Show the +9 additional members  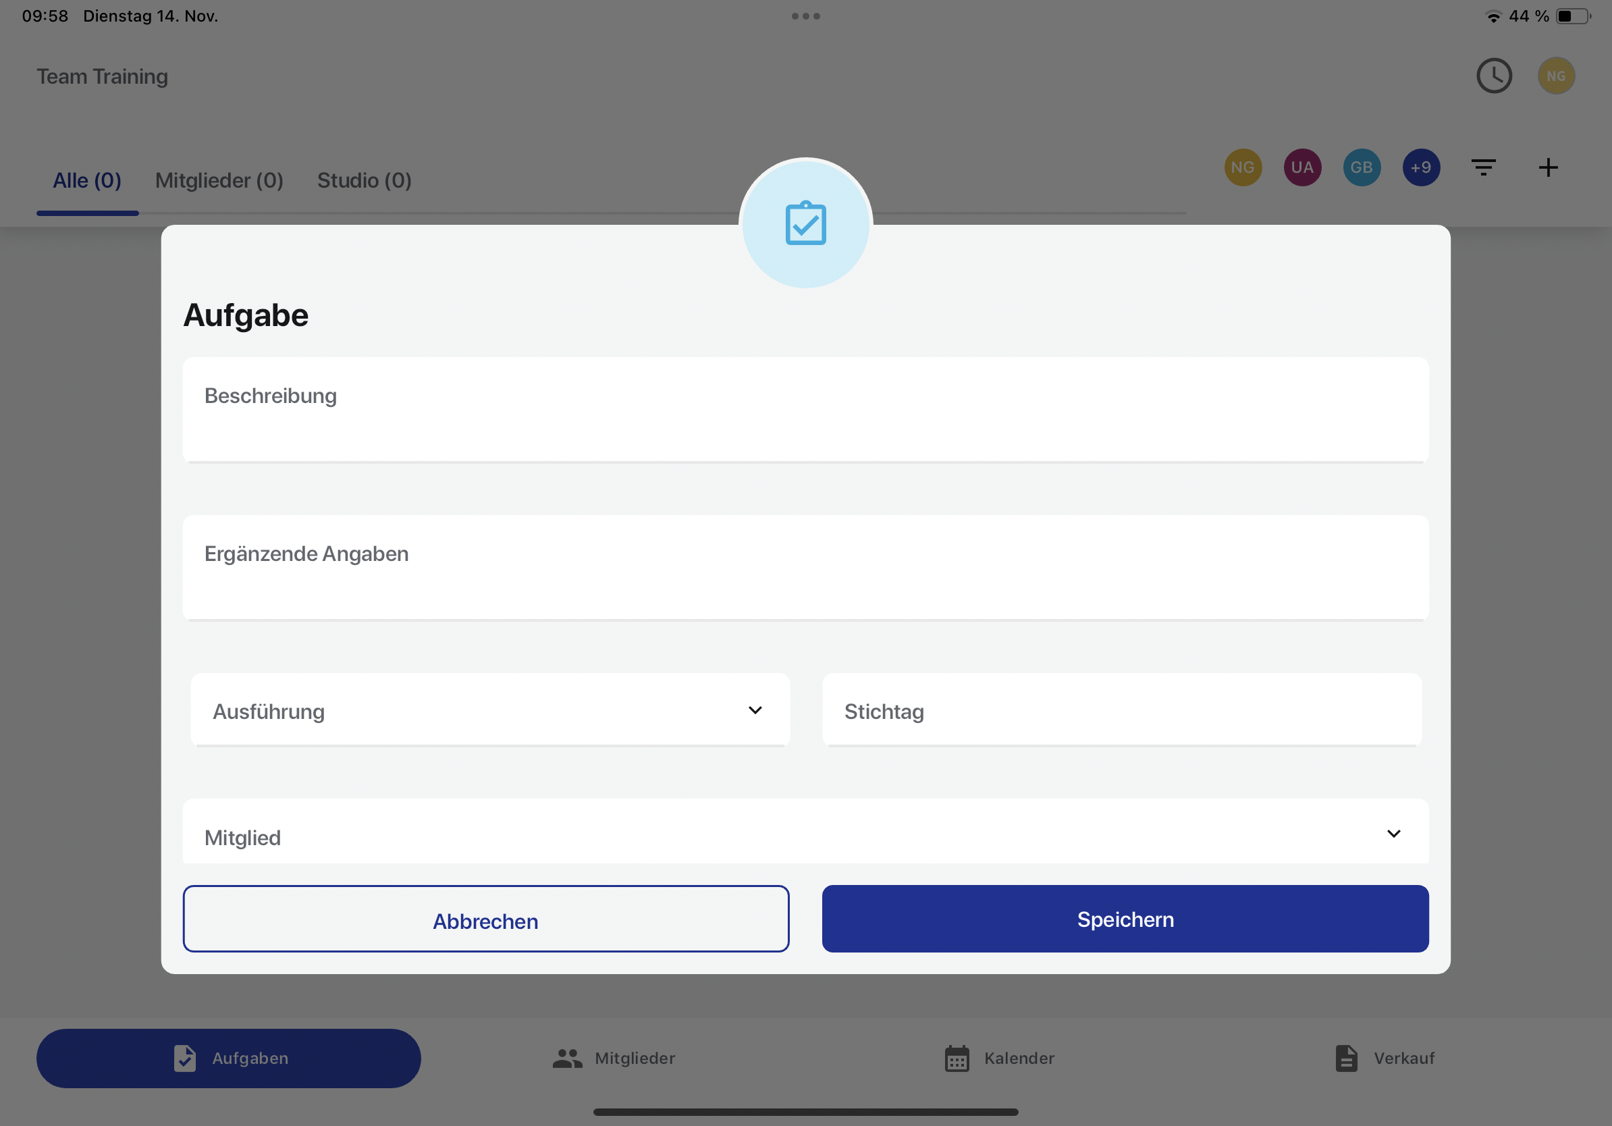1421,167
